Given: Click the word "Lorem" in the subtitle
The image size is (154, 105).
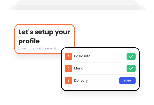Looking at the screenshot, I should point(23,48).
